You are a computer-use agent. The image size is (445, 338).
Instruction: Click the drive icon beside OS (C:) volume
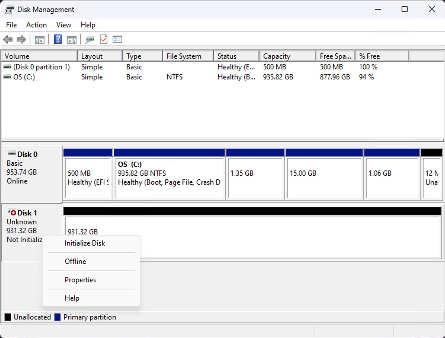7,77
